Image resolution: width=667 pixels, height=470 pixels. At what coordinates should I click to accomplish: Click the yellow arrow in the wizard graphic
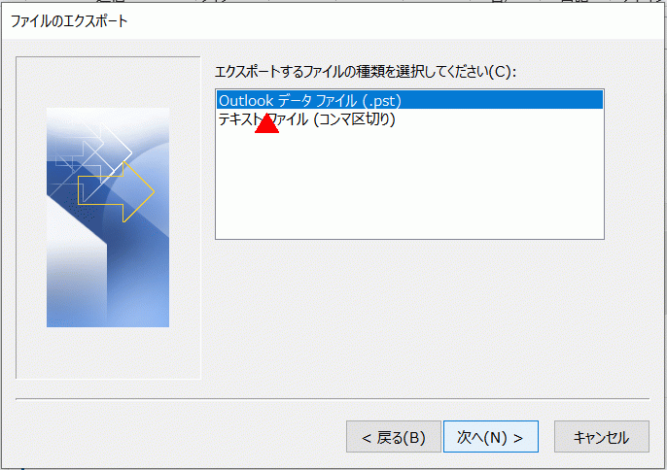[x=116, y=192]
